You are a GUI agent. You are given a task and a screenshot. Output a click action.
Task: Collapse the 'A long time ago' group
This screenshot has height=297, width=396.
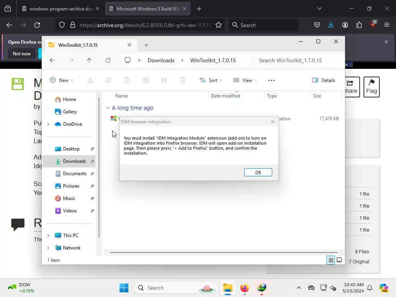108,108
